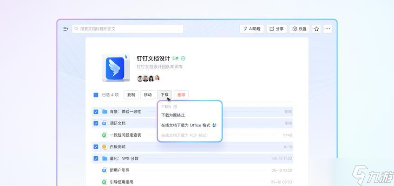Click the 量化：NPS 分数 folder icon
This screenshot has height=186, width=394.
point(105,159)
